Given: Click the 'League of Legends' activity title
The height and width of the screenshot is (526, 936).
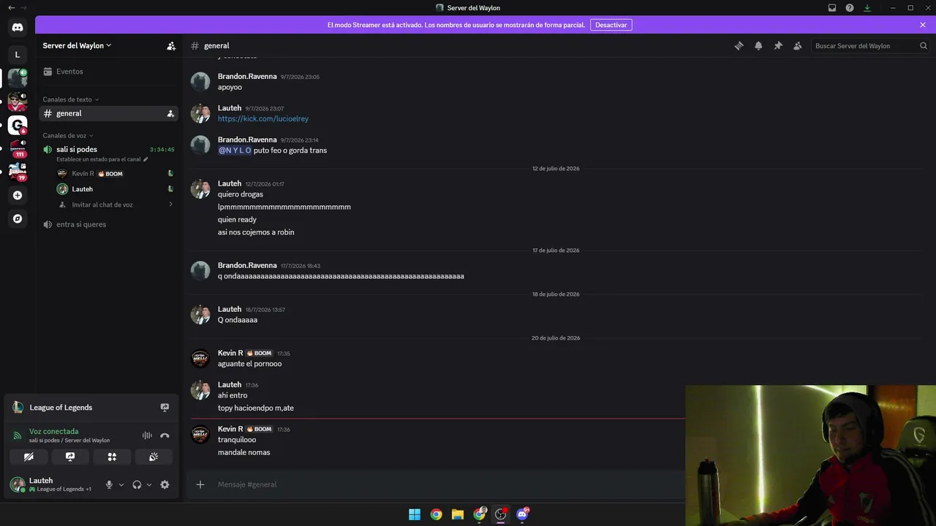Looking at the screenshot, I should pyautogui.click(x=61, y=408).
